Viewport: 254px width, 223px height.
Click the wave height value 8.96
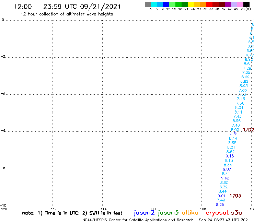(236, 121)
